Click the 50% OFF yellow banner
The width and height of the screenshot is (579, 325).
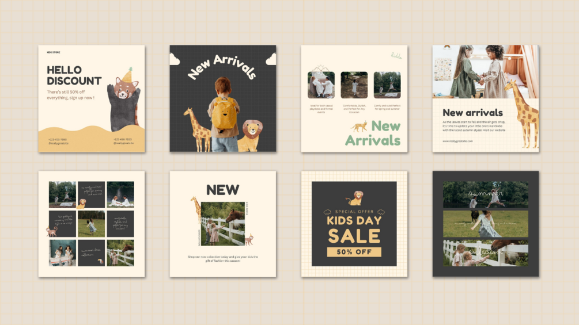click(x=354, y=252)
